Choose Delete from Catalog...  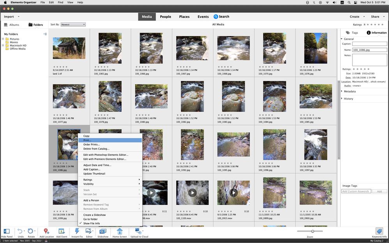110,149
